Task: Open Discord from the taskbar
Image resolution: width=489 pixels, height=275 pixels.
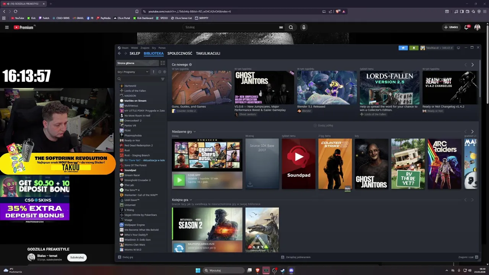Action: pyautogui.click(x=291, y=270)
